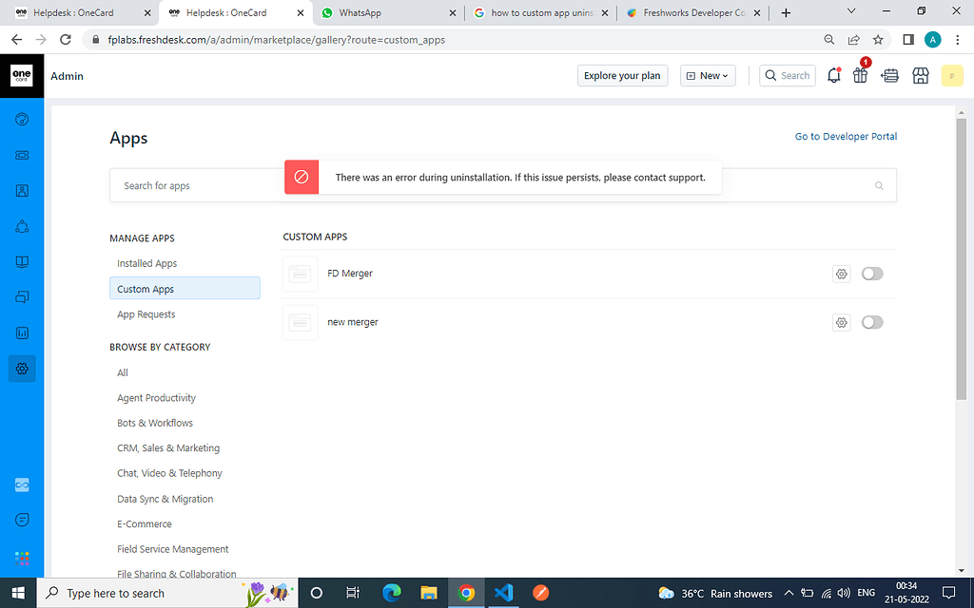Enable the FD Merger app toggle
Image resolution: width=974 pixels, height=608 pixels.
872,273
